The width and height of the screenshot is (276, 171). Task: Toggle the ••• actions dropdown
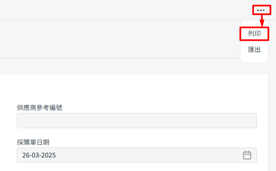pyautogui.click(x=261, y=10)
